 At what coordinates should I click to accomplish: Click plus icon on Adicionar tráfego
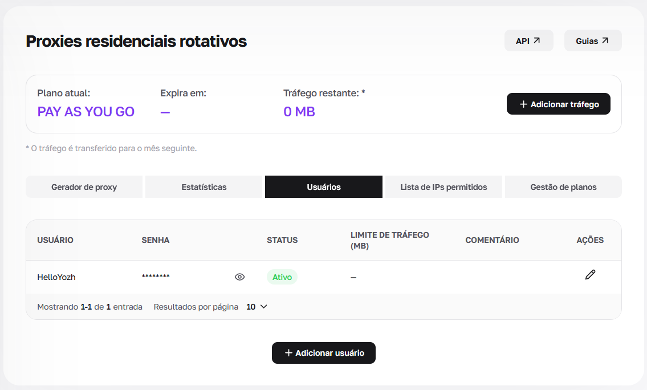pyautogui.click(x=523, y=104)
